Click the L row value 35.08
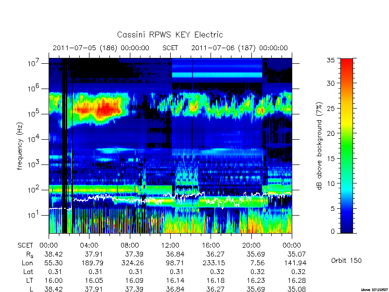 (x=297, y=289)
